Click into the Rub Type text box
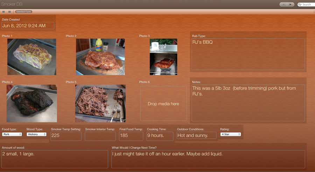This screenshot has height=172, width=315. tap(248, 54)
